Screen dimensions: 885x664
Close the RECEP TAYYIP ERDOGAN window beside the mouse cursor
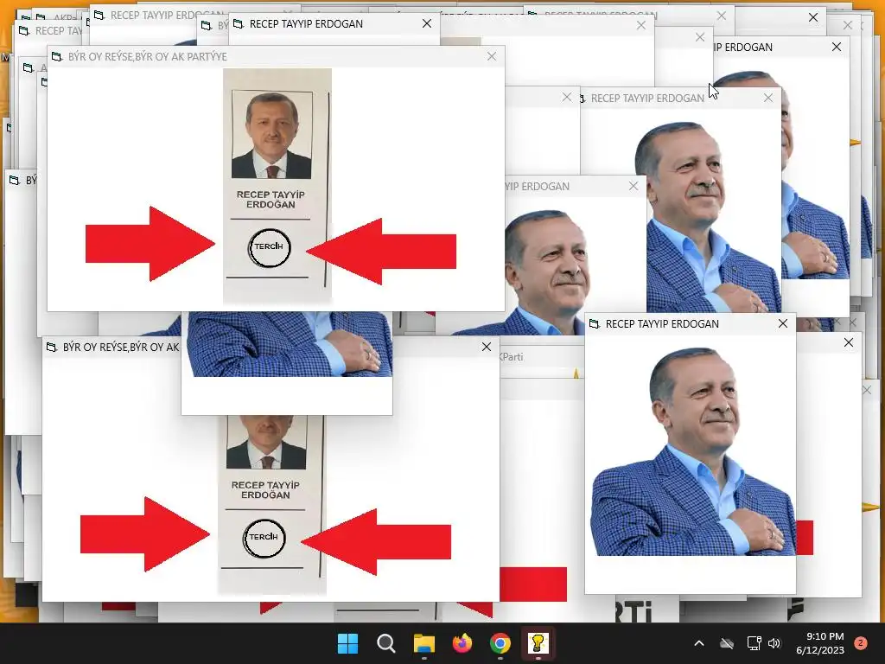[768, 98]
